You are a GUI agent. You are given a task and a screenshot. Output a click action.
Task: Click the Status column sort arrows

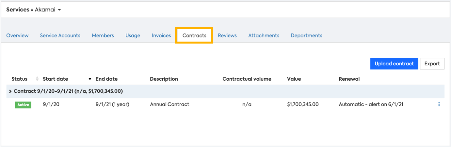(37, 79)
